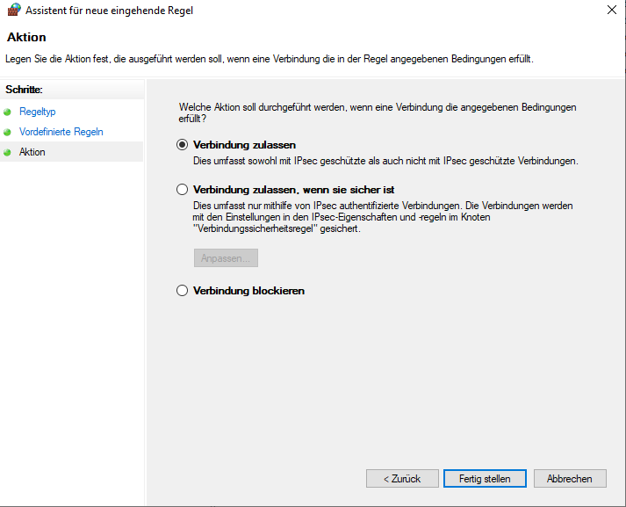The width and height of the screenshot is (626, 507).
Task: Select the 'Verbindung zulassen' radio button
Action: tap(183, 145)
